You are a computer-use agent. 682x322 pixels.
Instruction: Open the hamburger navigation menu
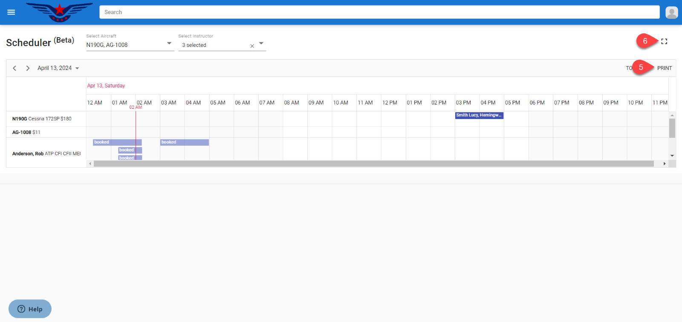click(11, 12)
